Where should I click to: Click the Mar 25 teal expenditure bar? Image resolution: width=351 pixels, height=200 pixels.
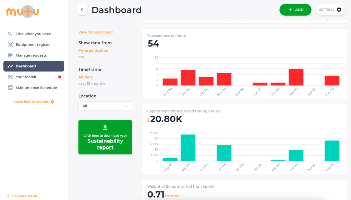296,156
